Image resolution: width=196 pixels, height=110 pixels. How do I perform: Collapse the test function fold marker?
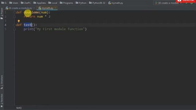point(14,25)
